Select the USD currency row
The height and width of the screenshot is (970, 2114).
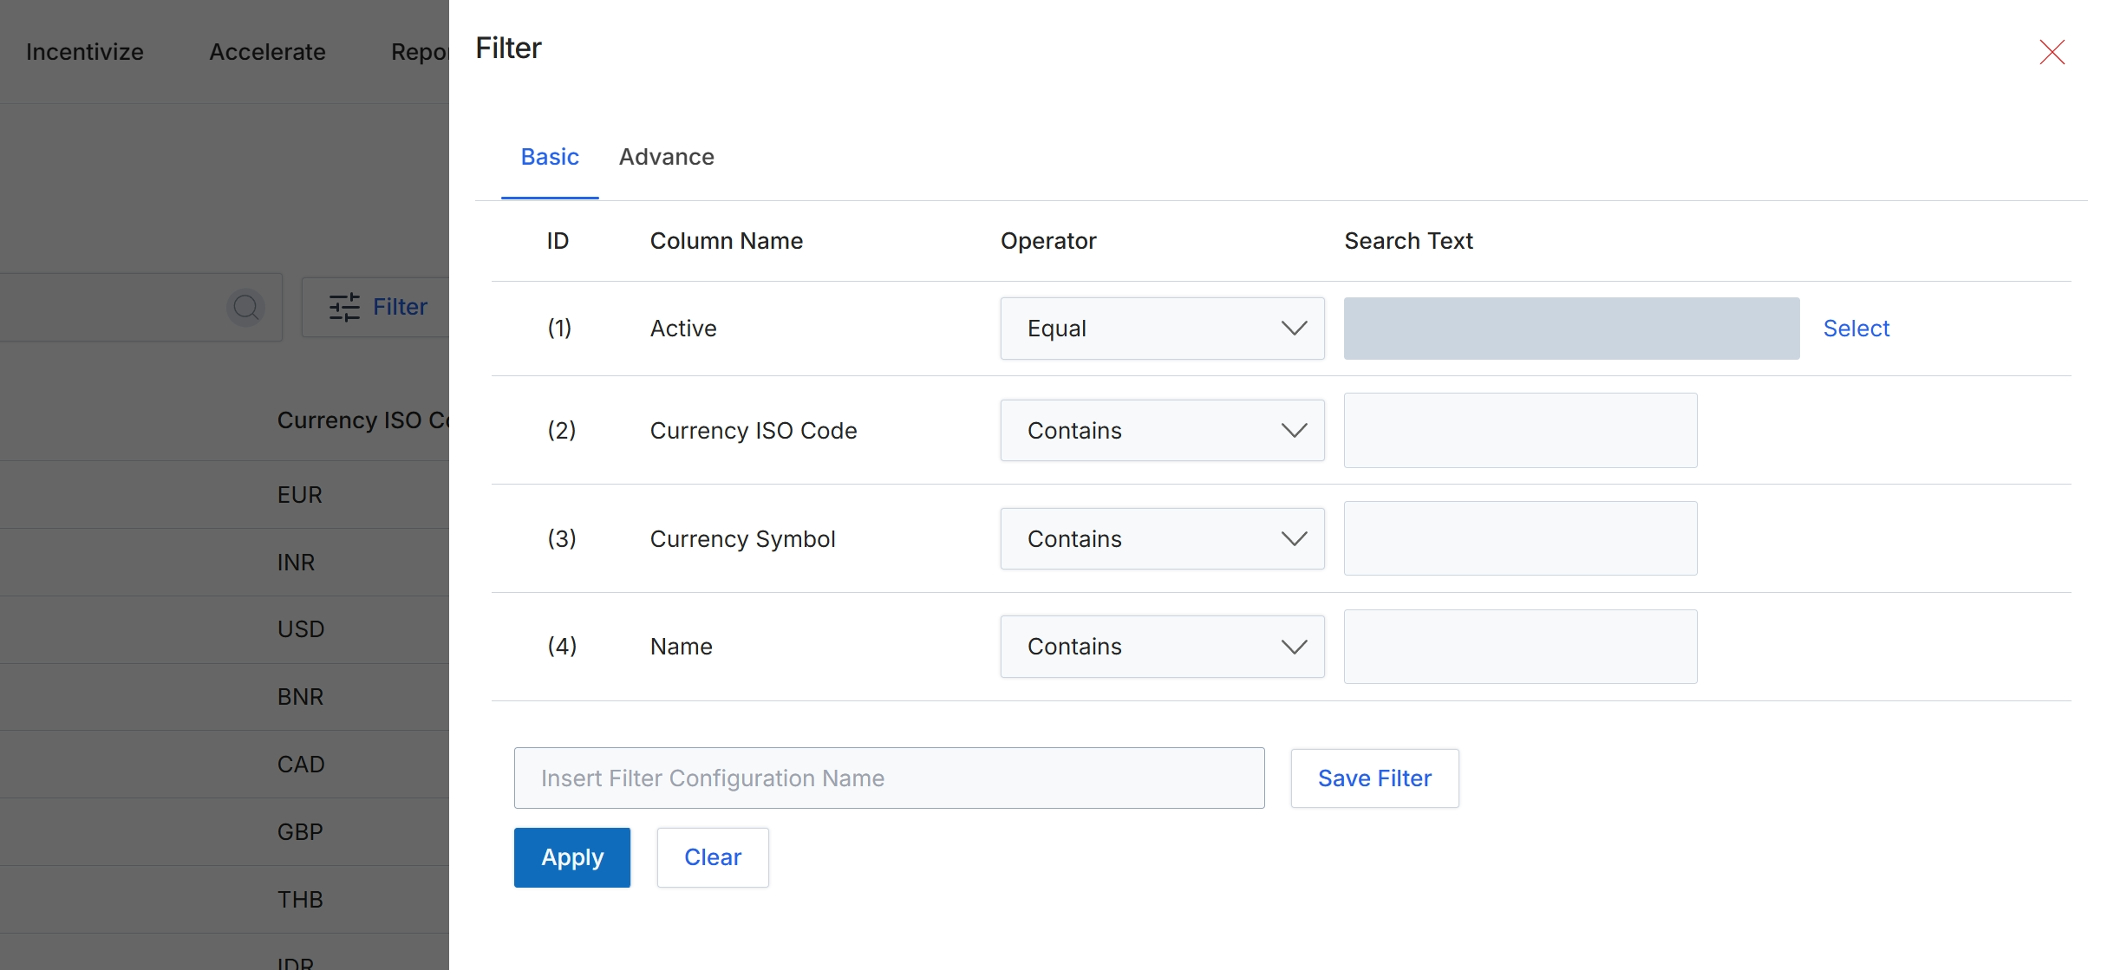(x=225, y=629)
